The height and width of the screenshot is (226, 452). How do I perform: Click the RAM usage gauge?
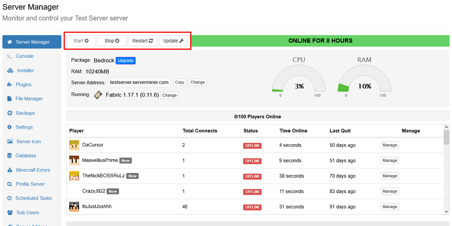pos(364,79)
